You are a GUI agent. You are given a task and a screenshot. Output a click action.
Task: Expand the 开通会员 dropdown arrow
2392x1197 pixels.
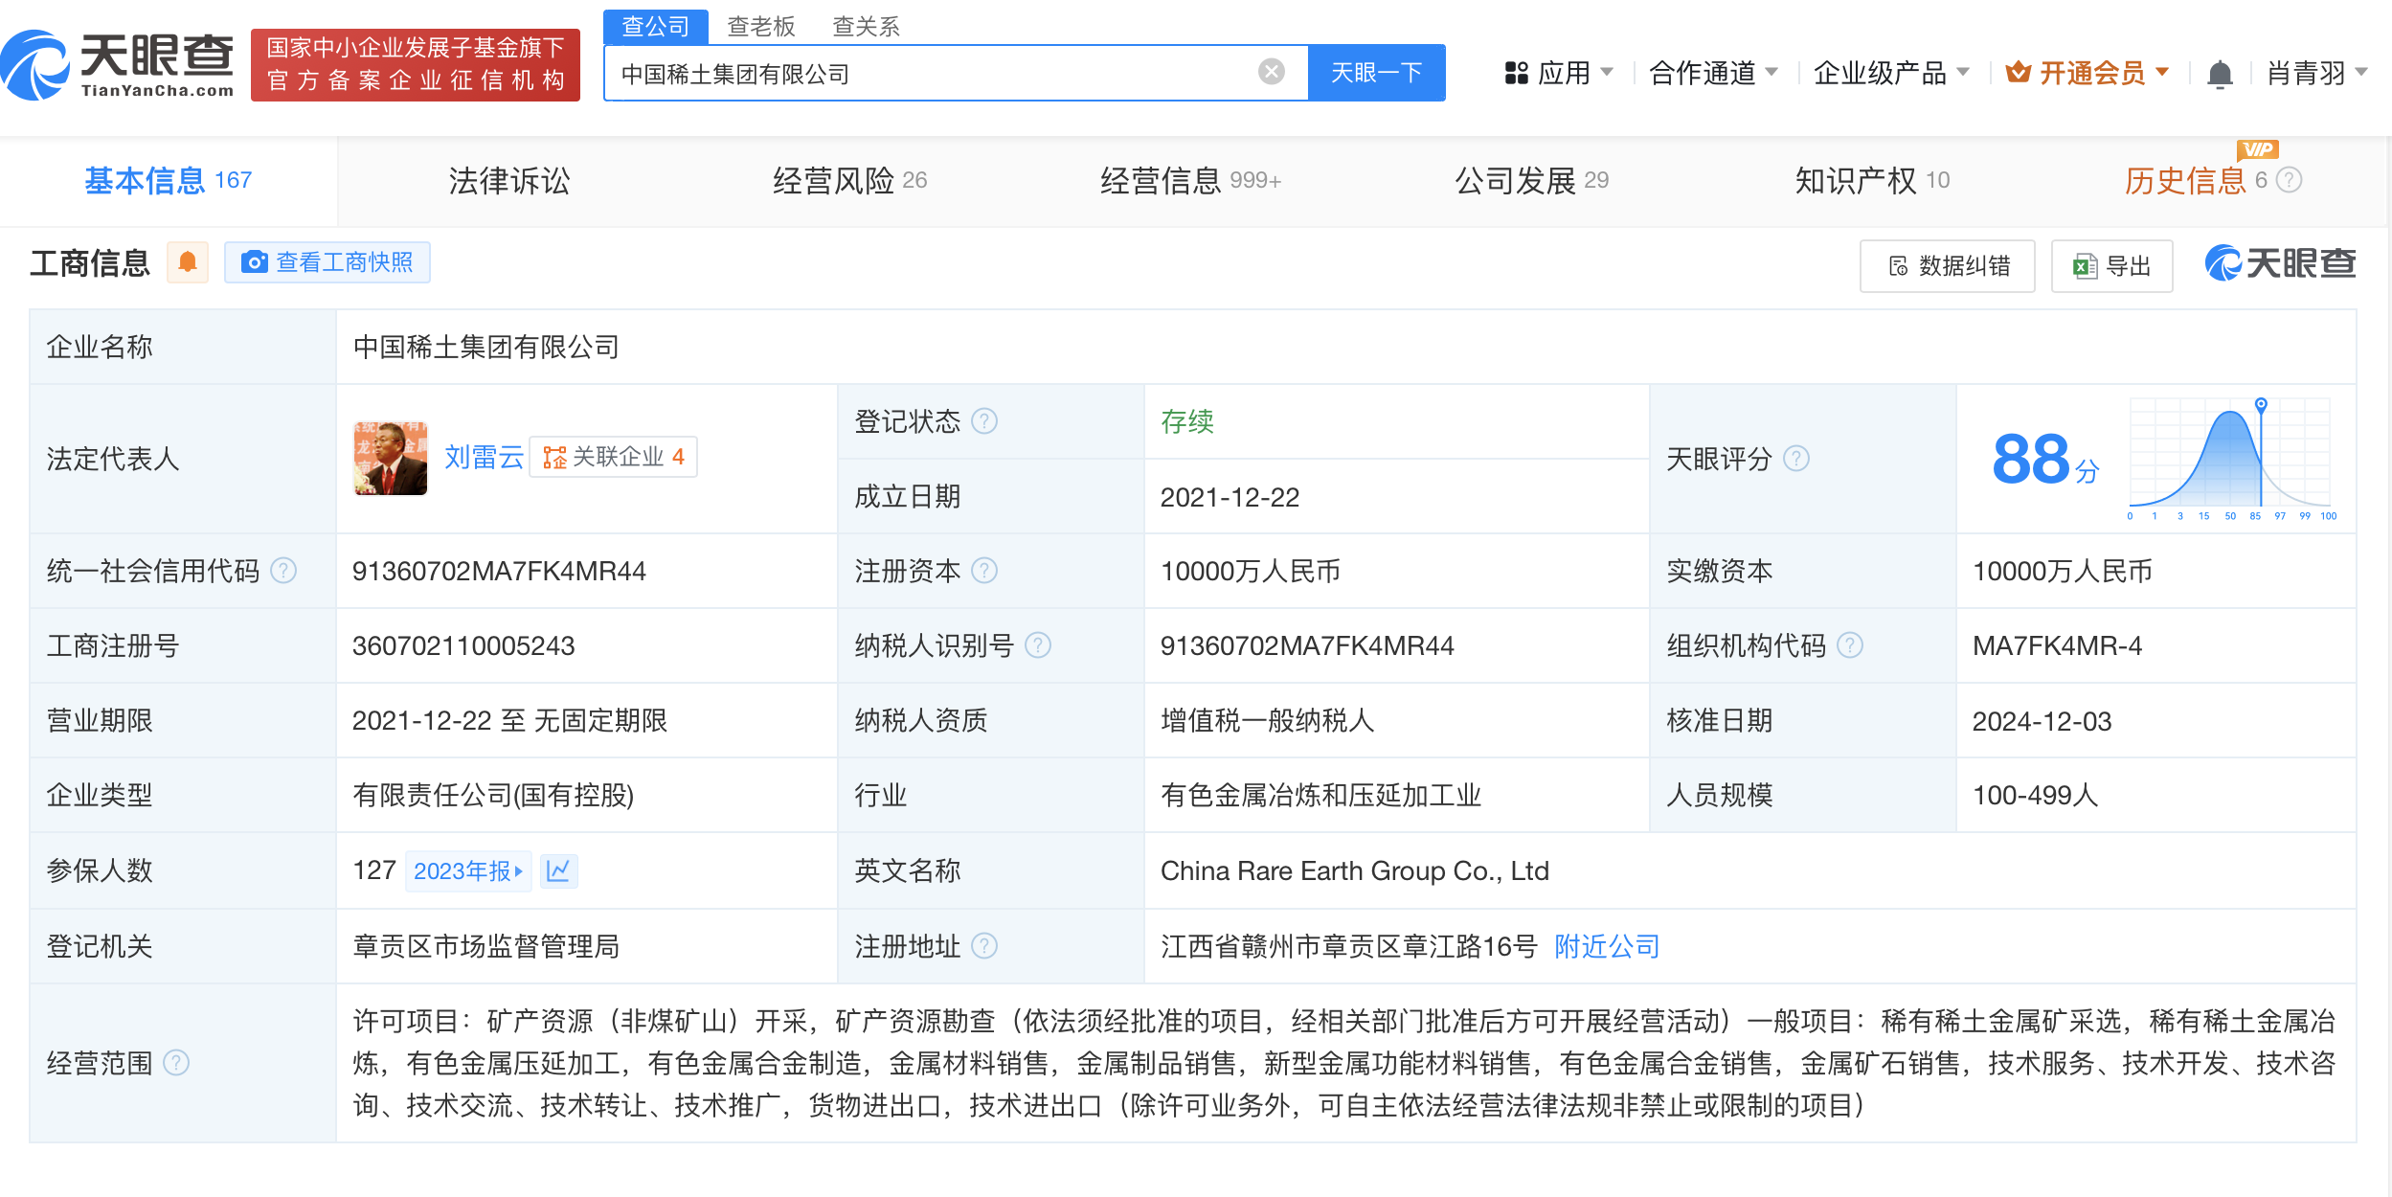point(2162,72)
